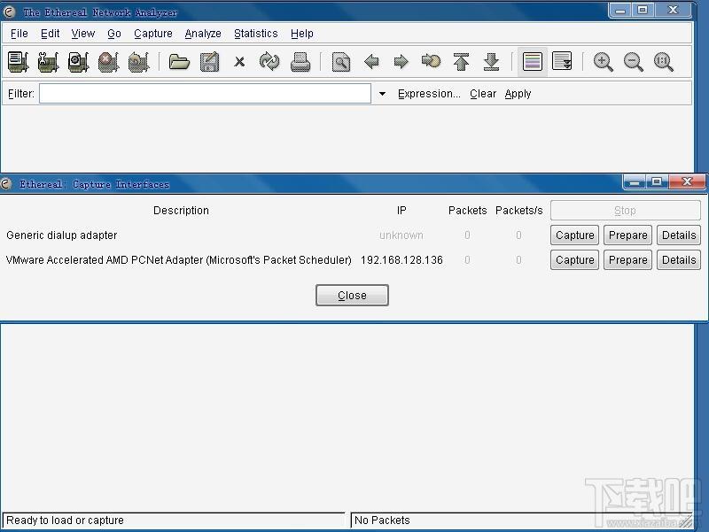
Task: Open a capture file folder icon
Action: (x=179, y=61)
